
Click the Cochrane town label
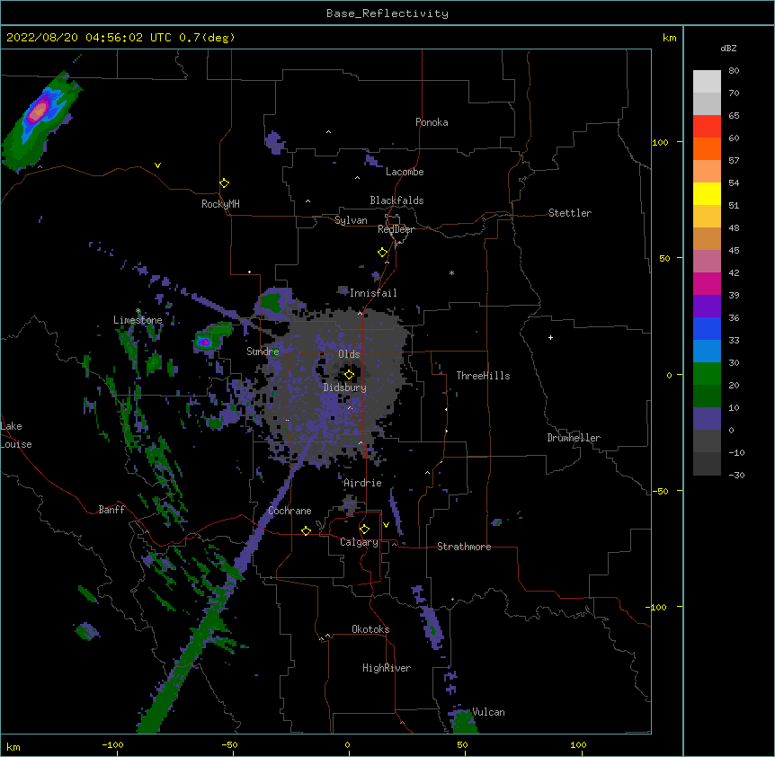290,511
